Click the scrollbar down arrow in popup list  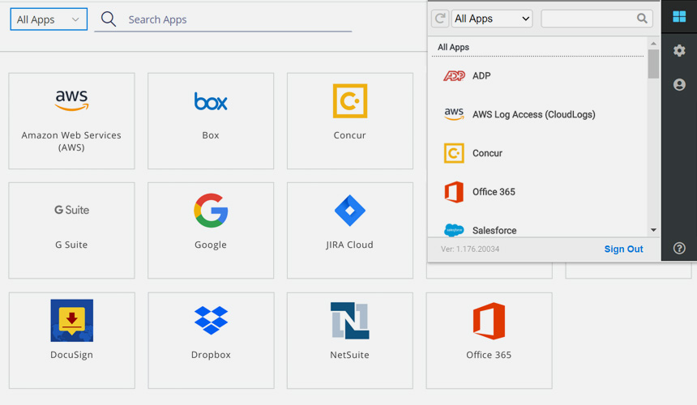[653, 230]
